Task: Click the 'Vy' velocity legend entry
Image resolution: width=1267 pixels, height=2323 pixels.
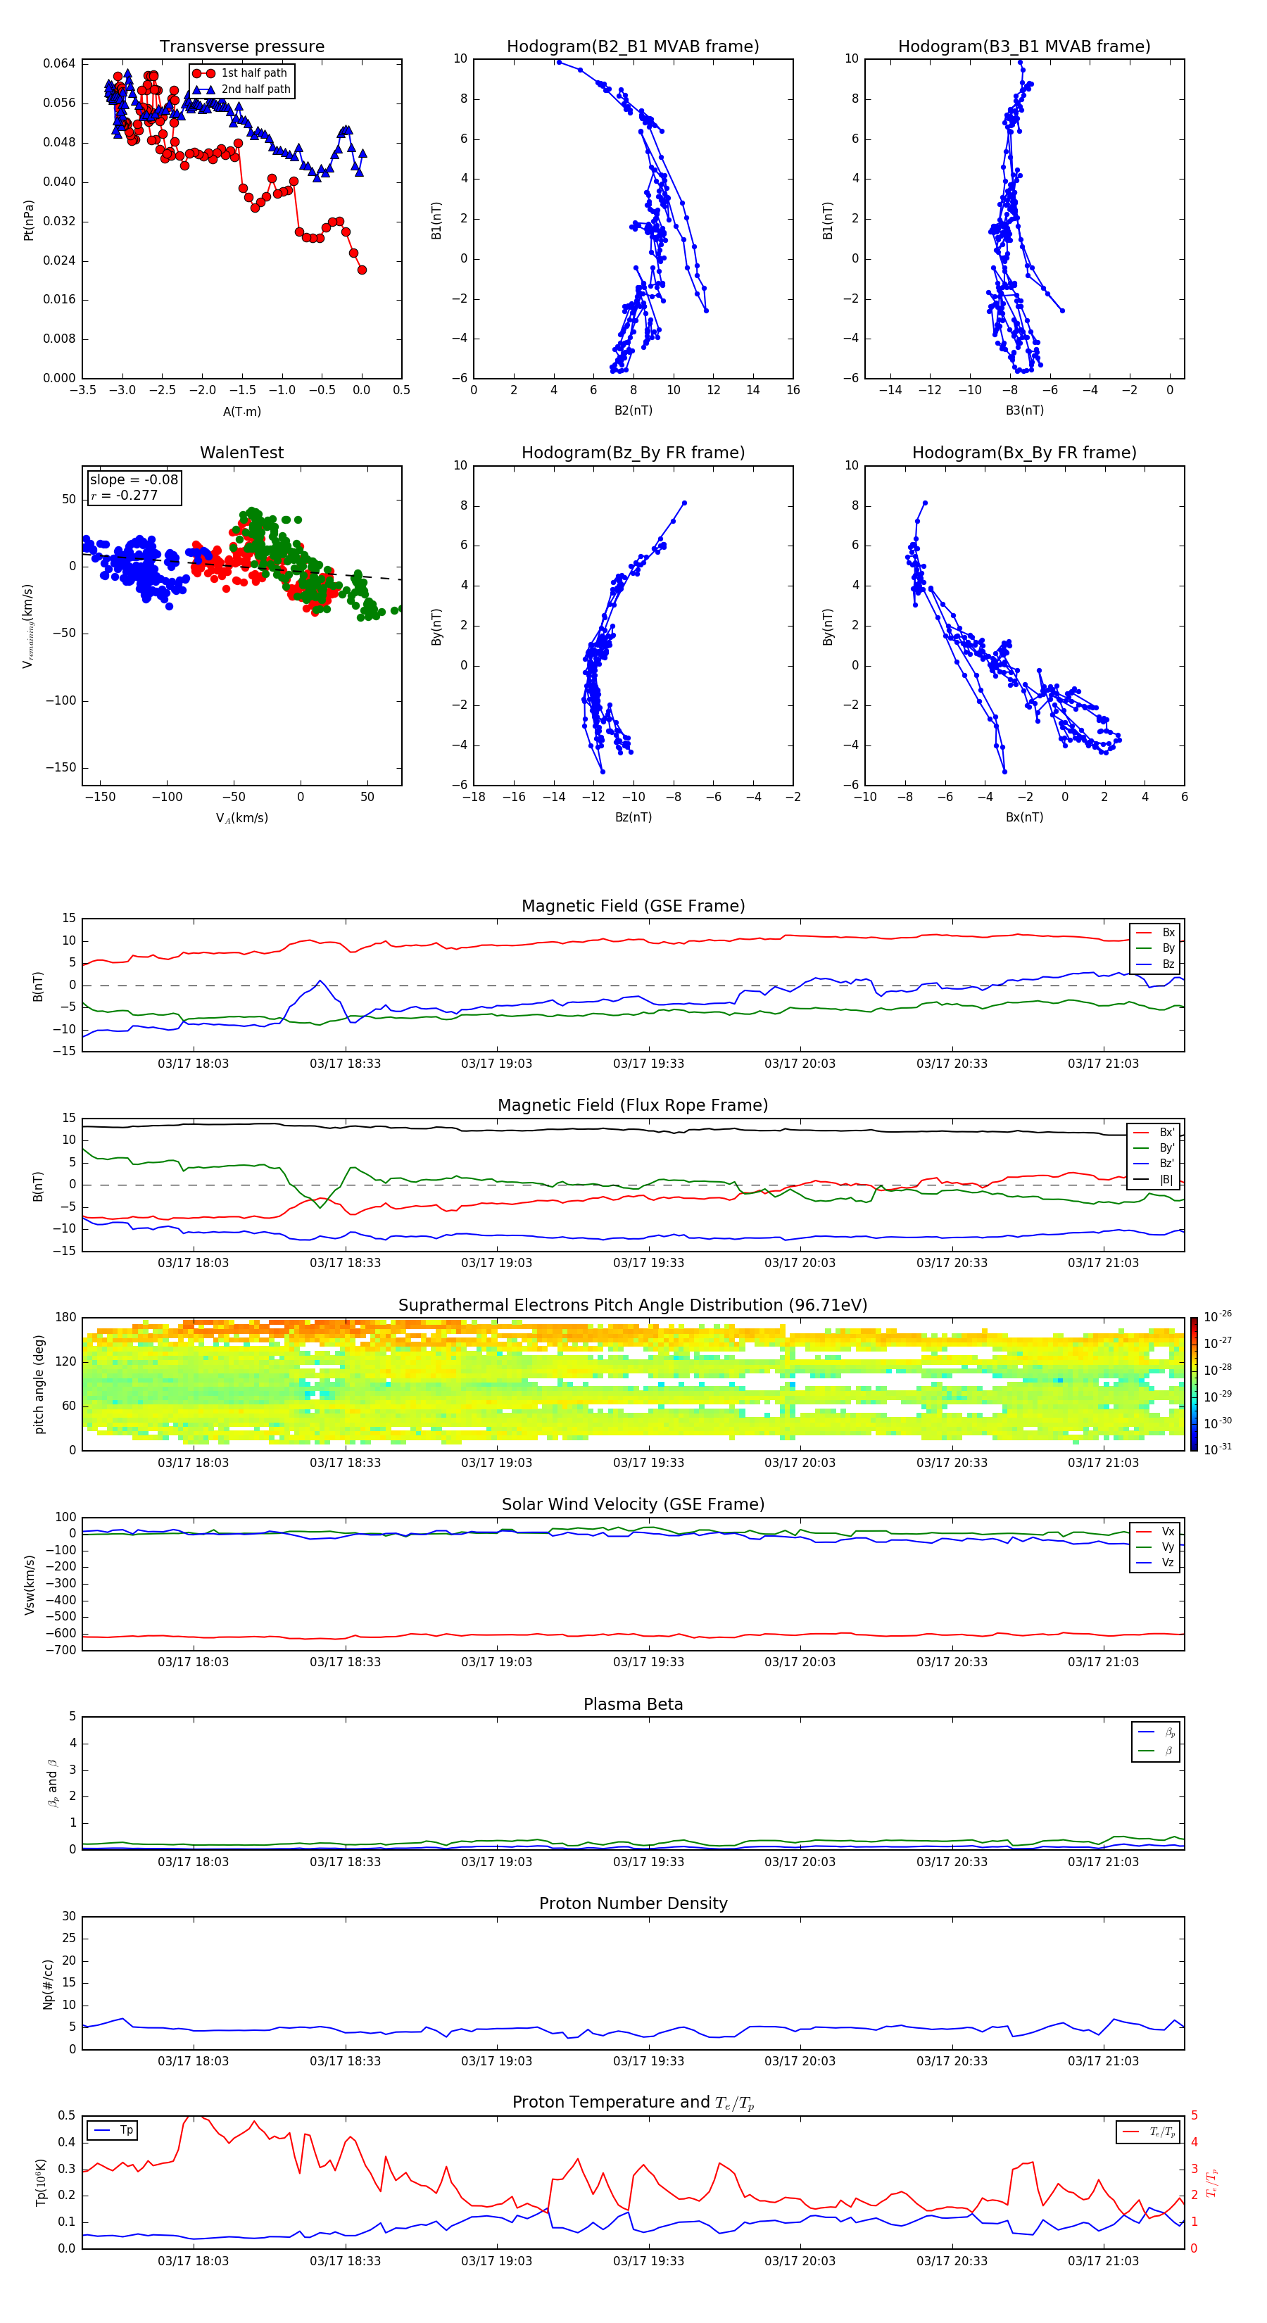Action: [1156, 1547]
